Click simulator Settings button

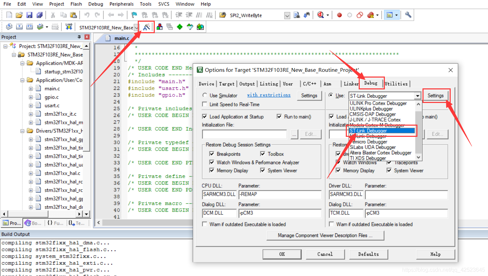[x=309, y=95]
